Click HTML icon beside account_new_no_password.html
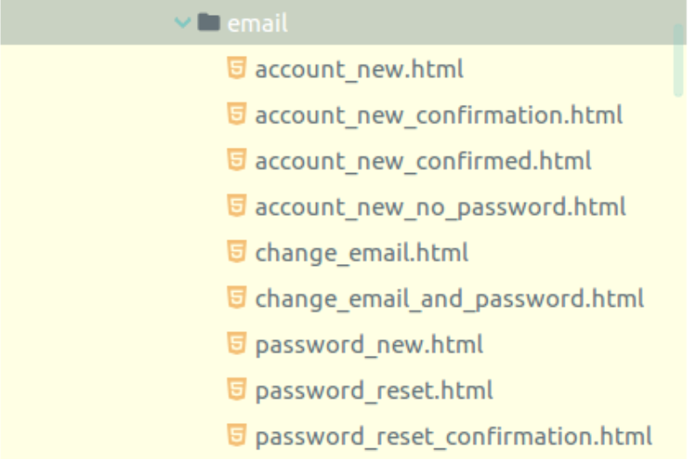This screenshot has height=459, width=689. 237,205
